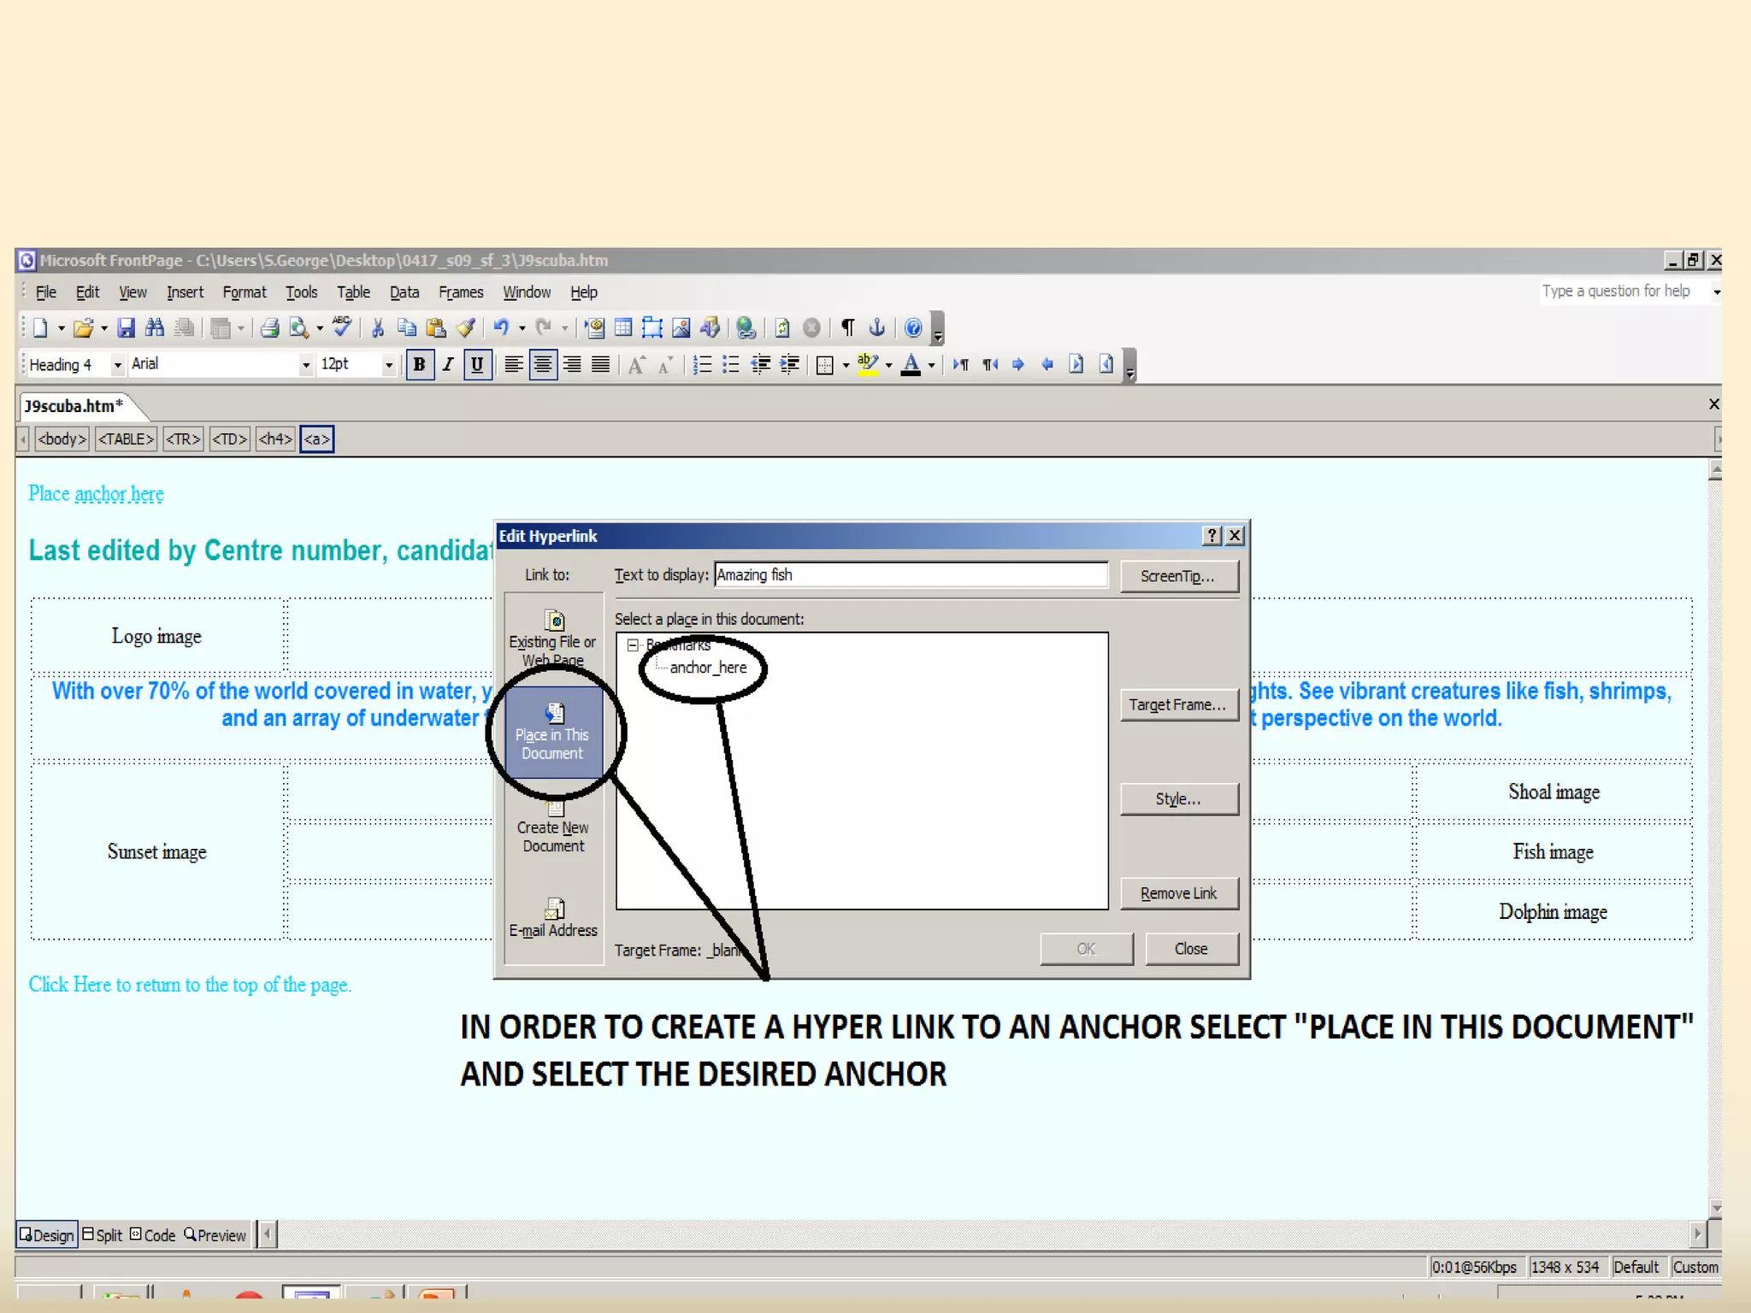This screenshot has height=1313, width=1751.
Task: Click the Remove Link button
Action: point(1178,893)
